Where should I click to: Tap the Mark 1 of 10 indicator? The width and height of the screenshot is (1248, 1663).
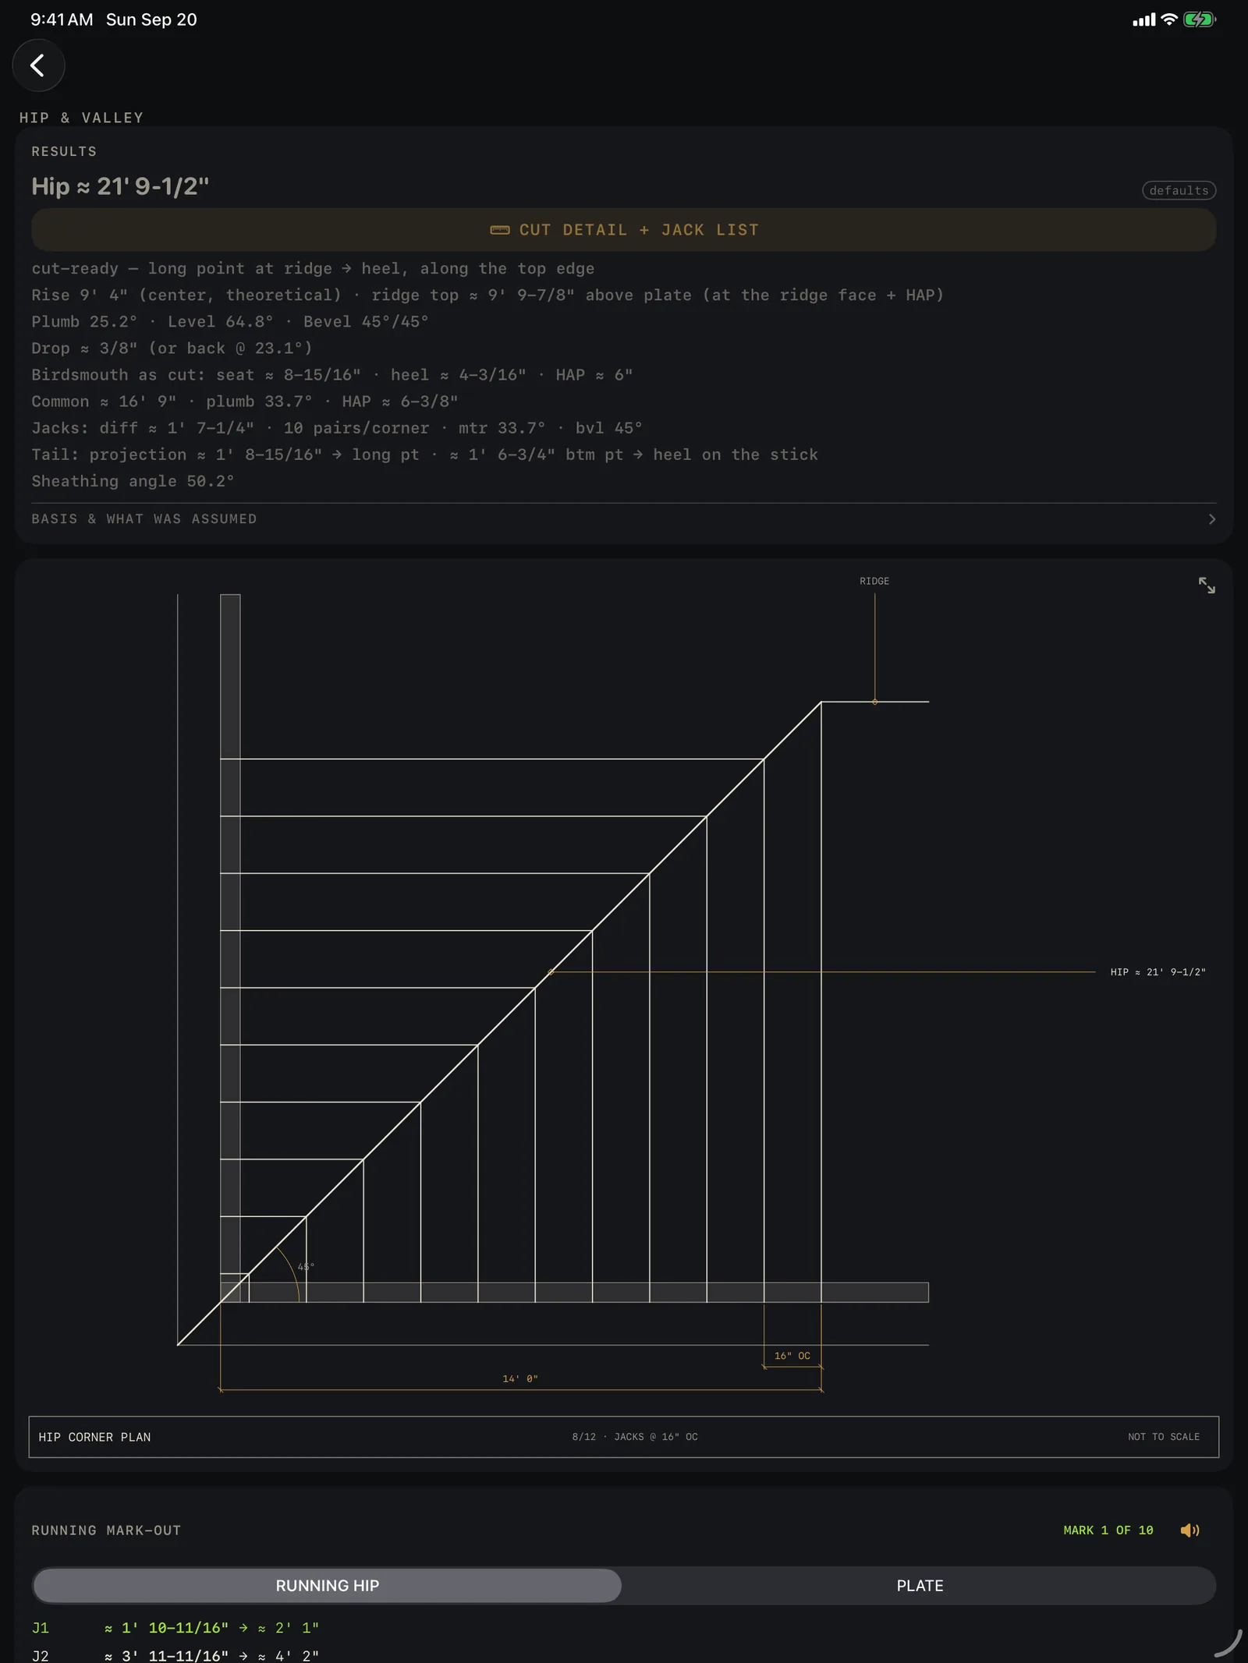point(1108,1530)
